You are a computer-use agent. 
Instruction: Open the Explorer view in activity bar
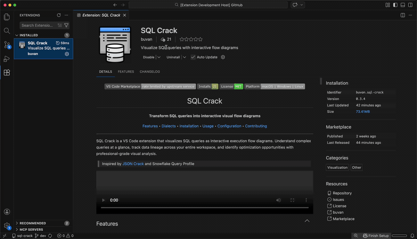pos(7,17)
